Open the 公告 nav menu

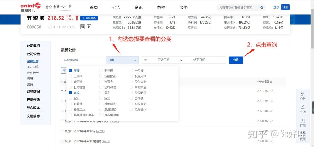(x=116, y=8)
